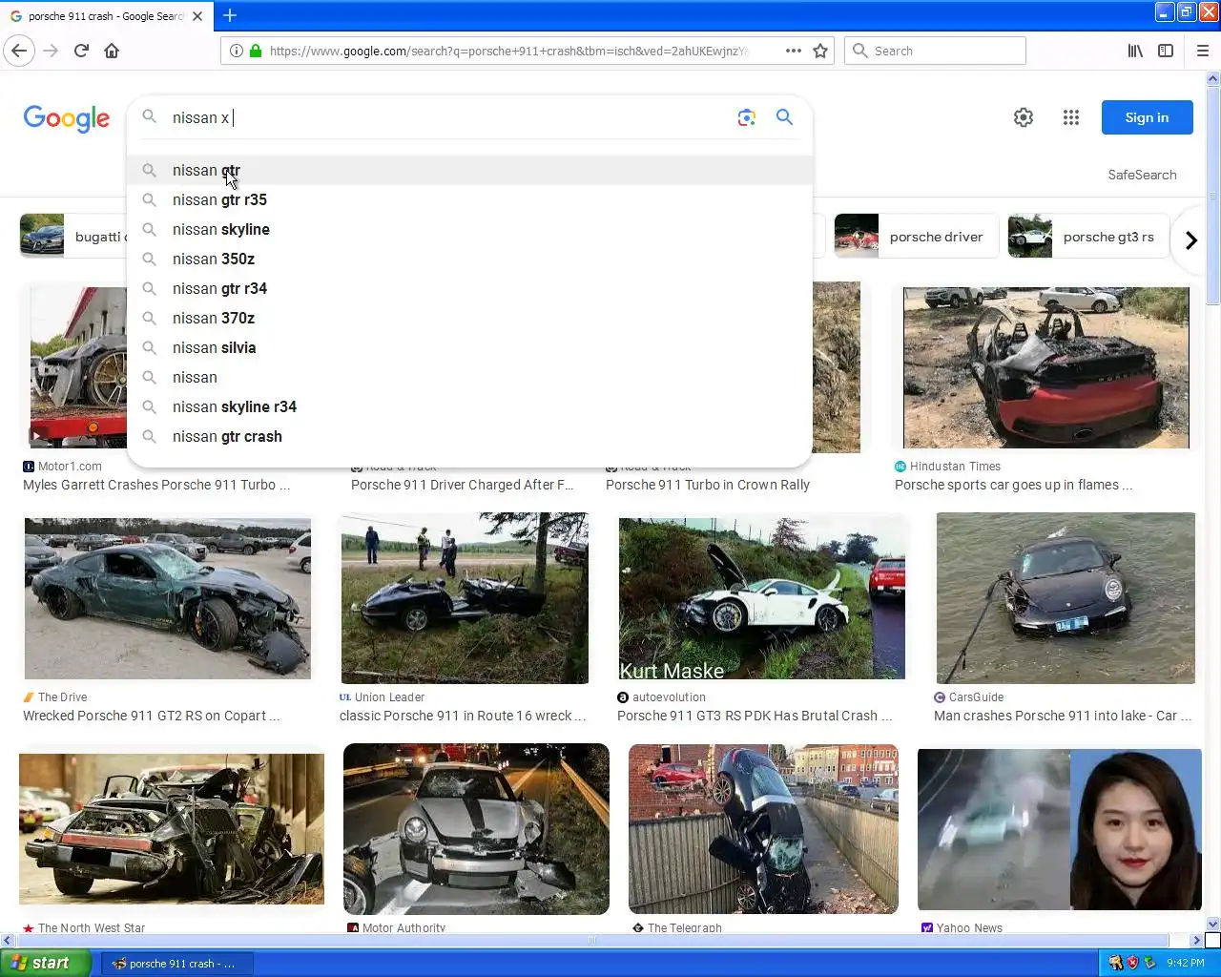Open the Firefox hamburger menu
Viewport: 1221px width, 977px height.
(x=1202, y=51)
